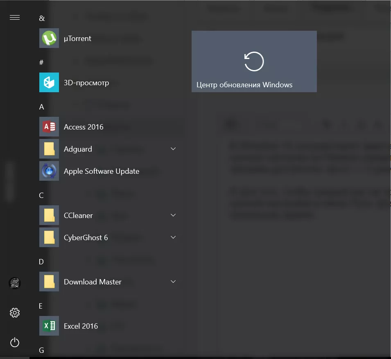This screenshot has width=391, height=359.
Task: Launch 3D-просмотр from the app list
Action: (x=49, y=83)
